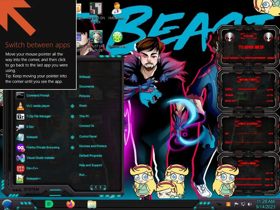Expand 7-Zip File Manager jump list

click(72, 116)
